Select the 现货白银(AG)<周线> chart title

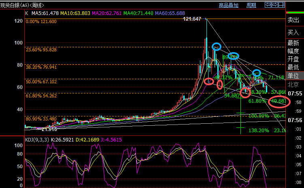click(x=22, y=5)
